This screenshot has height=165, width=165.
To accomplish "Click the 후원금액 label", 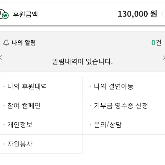I will (25, 14).
